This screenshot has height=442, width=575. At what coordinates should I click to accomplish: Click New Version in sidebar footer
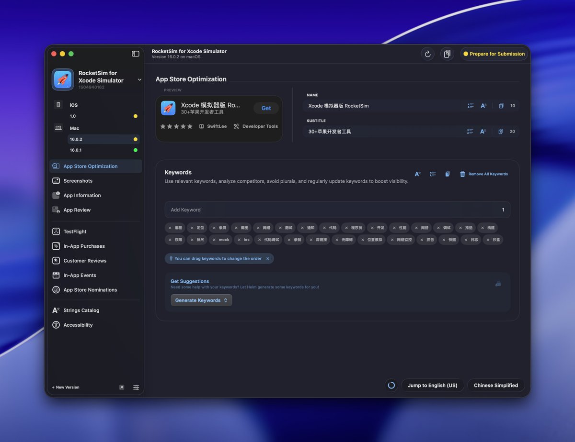[x=66, y=387]
